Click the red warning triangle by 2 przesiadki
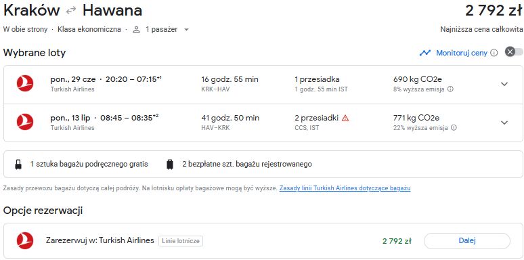 click(x=345, y=118)
